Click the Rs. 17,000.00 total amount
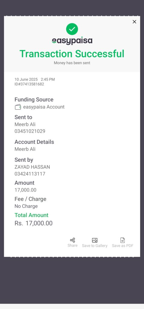This screenshot has height=309, width=144. tap(33, 223)
